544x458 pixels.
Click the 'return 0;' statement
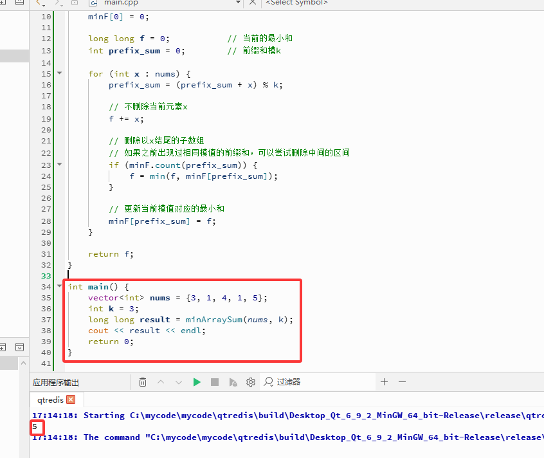[x=111, y=342]
